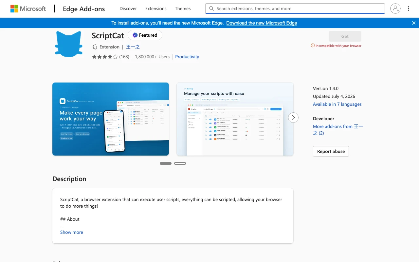This screenshot has height=262, width=419.
Task: Focus the search extensions field
Action: [295, 9]
